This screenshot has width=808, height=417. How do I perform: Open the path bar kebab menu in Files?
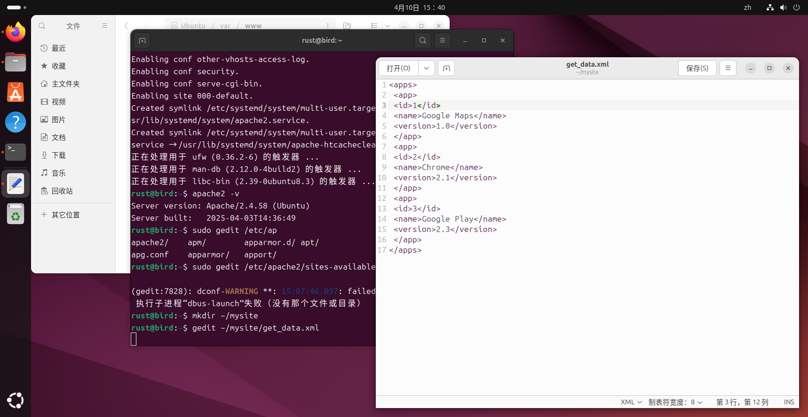328,26
